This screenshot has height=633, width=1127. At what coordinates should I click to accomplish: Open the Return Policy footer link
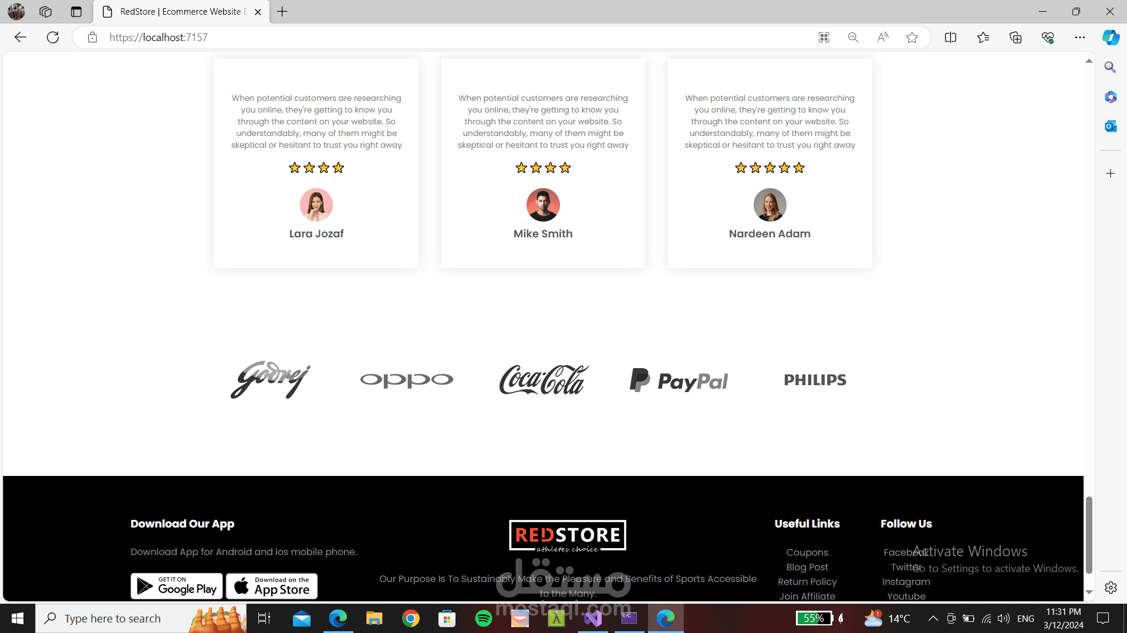click(x=807, y=581)
